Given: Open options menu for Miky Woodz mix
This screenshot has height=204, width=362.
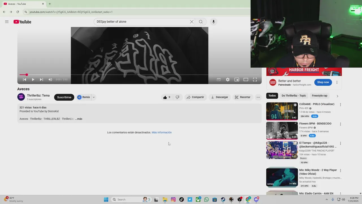Looking at the screenshot, I should pyautogui.click(x=341, y=171).
